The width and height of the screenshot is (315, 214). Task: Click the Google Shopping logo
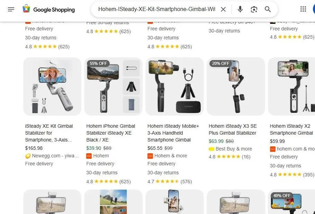click(48, 9)
